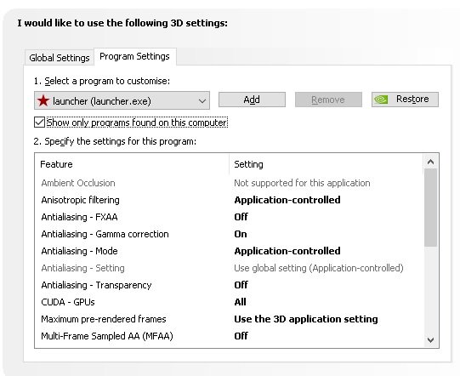
Task: Change Antialiasing - FXAA Off setting
Action: point(241,217)
